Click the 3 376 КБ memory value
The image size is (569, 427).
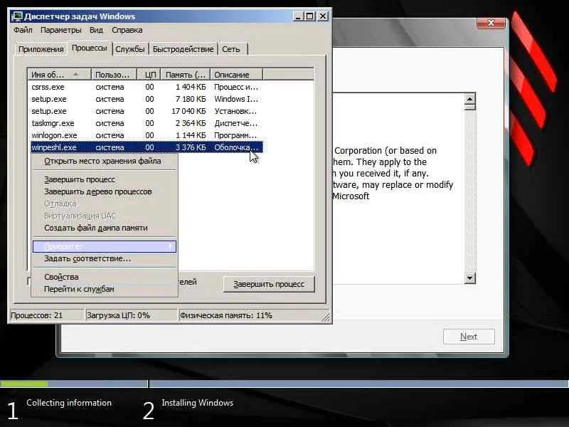pos(191,147)
